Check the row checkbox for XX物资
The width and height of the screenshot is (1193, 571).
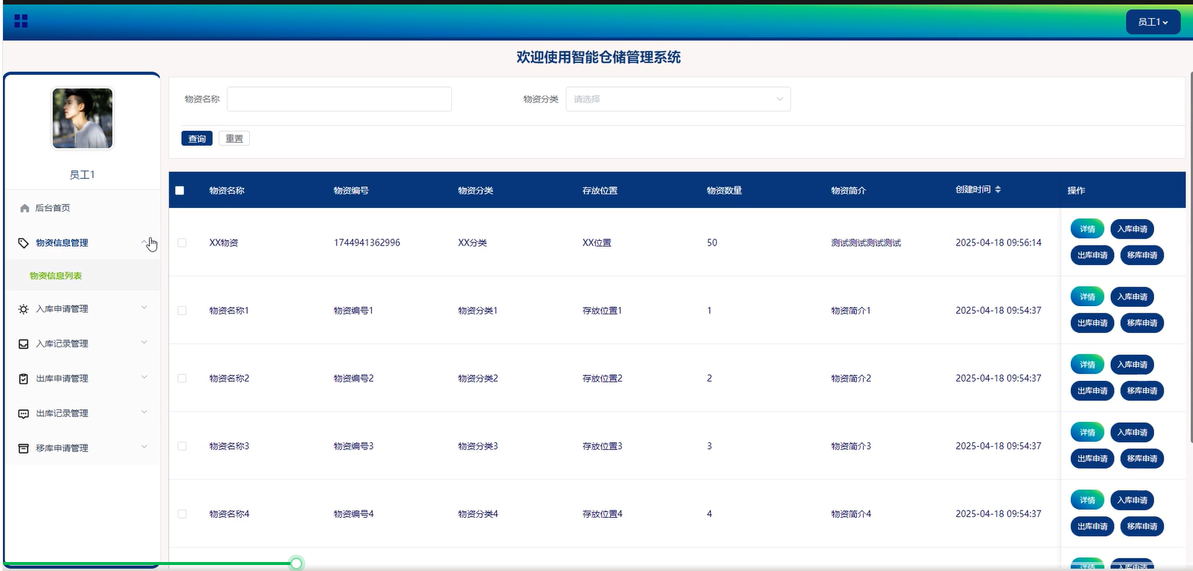coord(182,242)
